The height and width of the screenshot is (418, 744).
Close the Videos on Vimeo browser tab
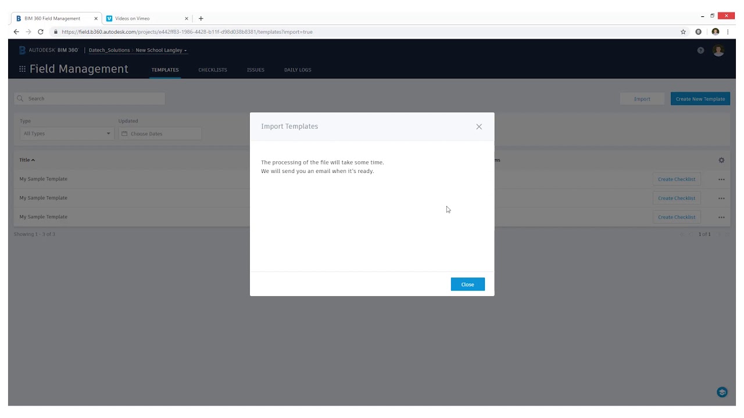tap(187, 19)
